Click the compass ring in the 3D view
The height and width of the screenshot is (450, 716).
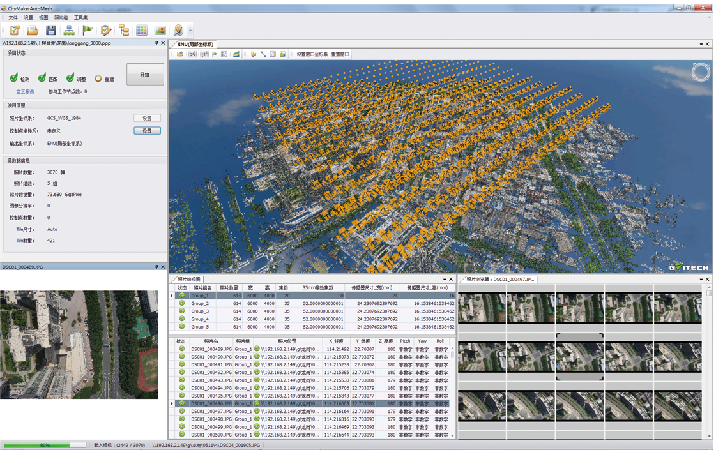point(701,72)
